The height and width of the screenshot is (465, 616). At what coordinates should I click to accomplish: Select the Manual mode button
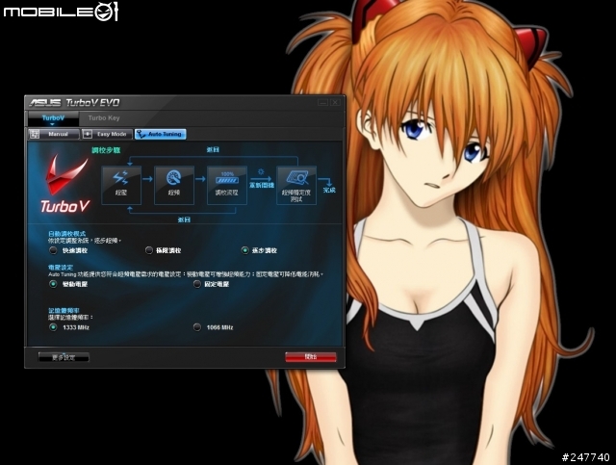pos(54,134)
